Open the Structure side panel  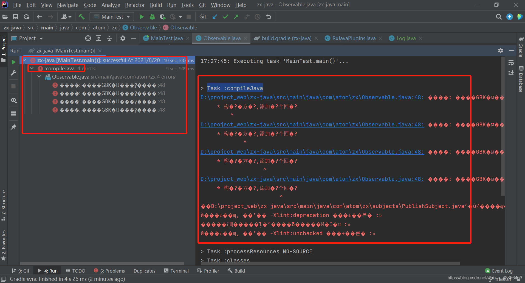point(4,206)
